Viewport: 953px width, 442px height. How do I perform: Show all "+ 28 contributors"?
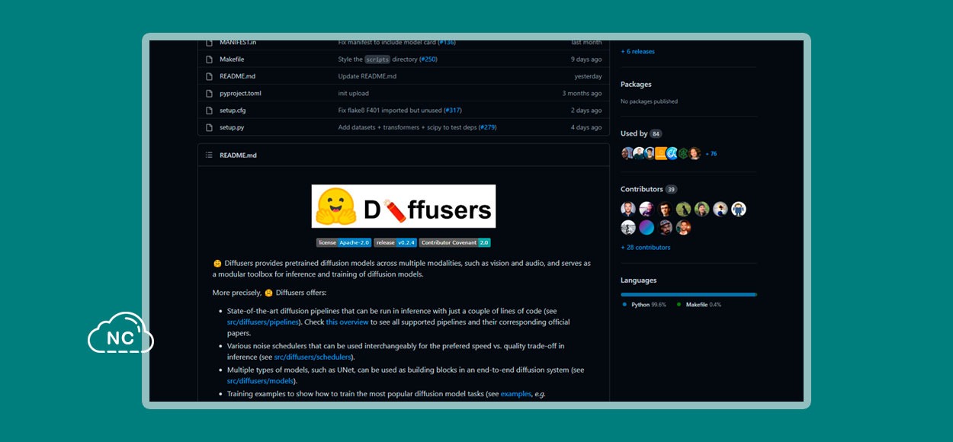click(646, 248)
